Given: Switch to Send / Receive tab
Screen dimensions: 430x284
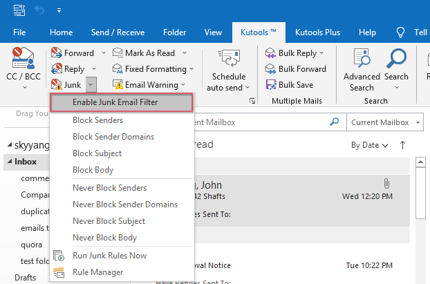Looking at the screenshot, I should click(x=118, y=32).
